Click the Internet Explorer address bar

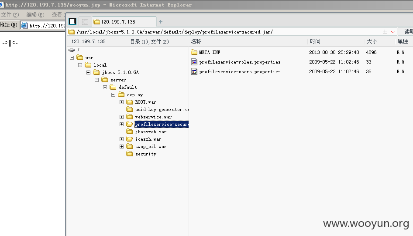click(x=43, y=26)
